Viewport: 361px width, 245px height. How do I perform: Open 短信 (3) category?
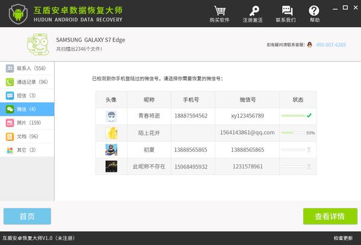[x=27, y=96]
